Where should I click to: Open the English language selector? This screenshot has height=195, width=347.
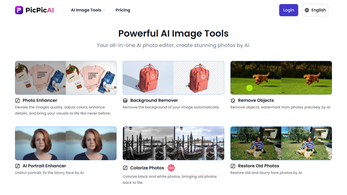click(315, 10)
